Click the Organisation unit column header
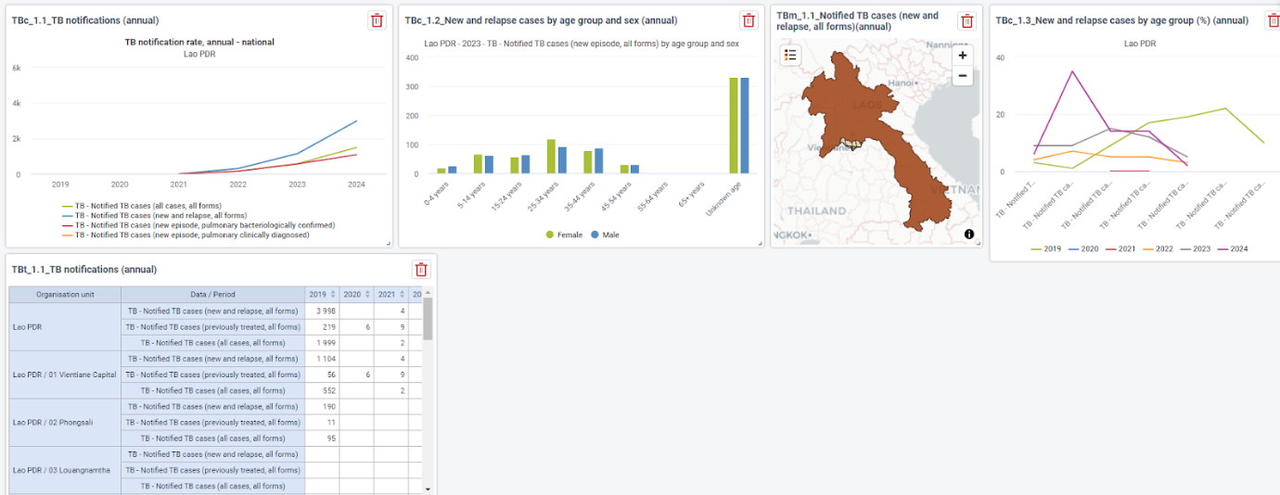 pyautogui.click(x=65, y=295)
